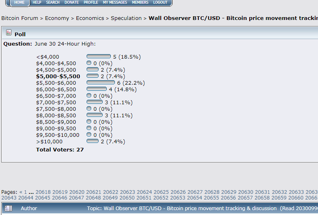This screenshot has height=215, width=318.
Task: Open the MEMBERS menu item
Action: pos(140,2)
